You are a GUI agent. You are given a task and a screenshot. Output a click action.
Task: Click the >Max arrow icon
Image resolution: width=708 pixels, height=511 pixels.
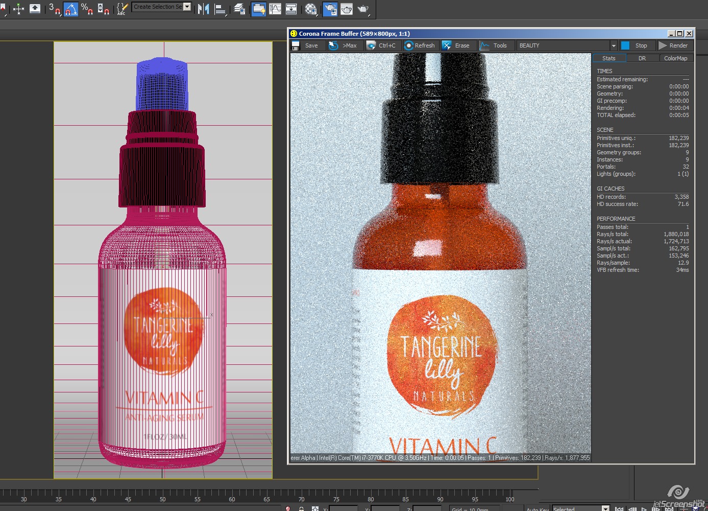click(x=333, y=45)
